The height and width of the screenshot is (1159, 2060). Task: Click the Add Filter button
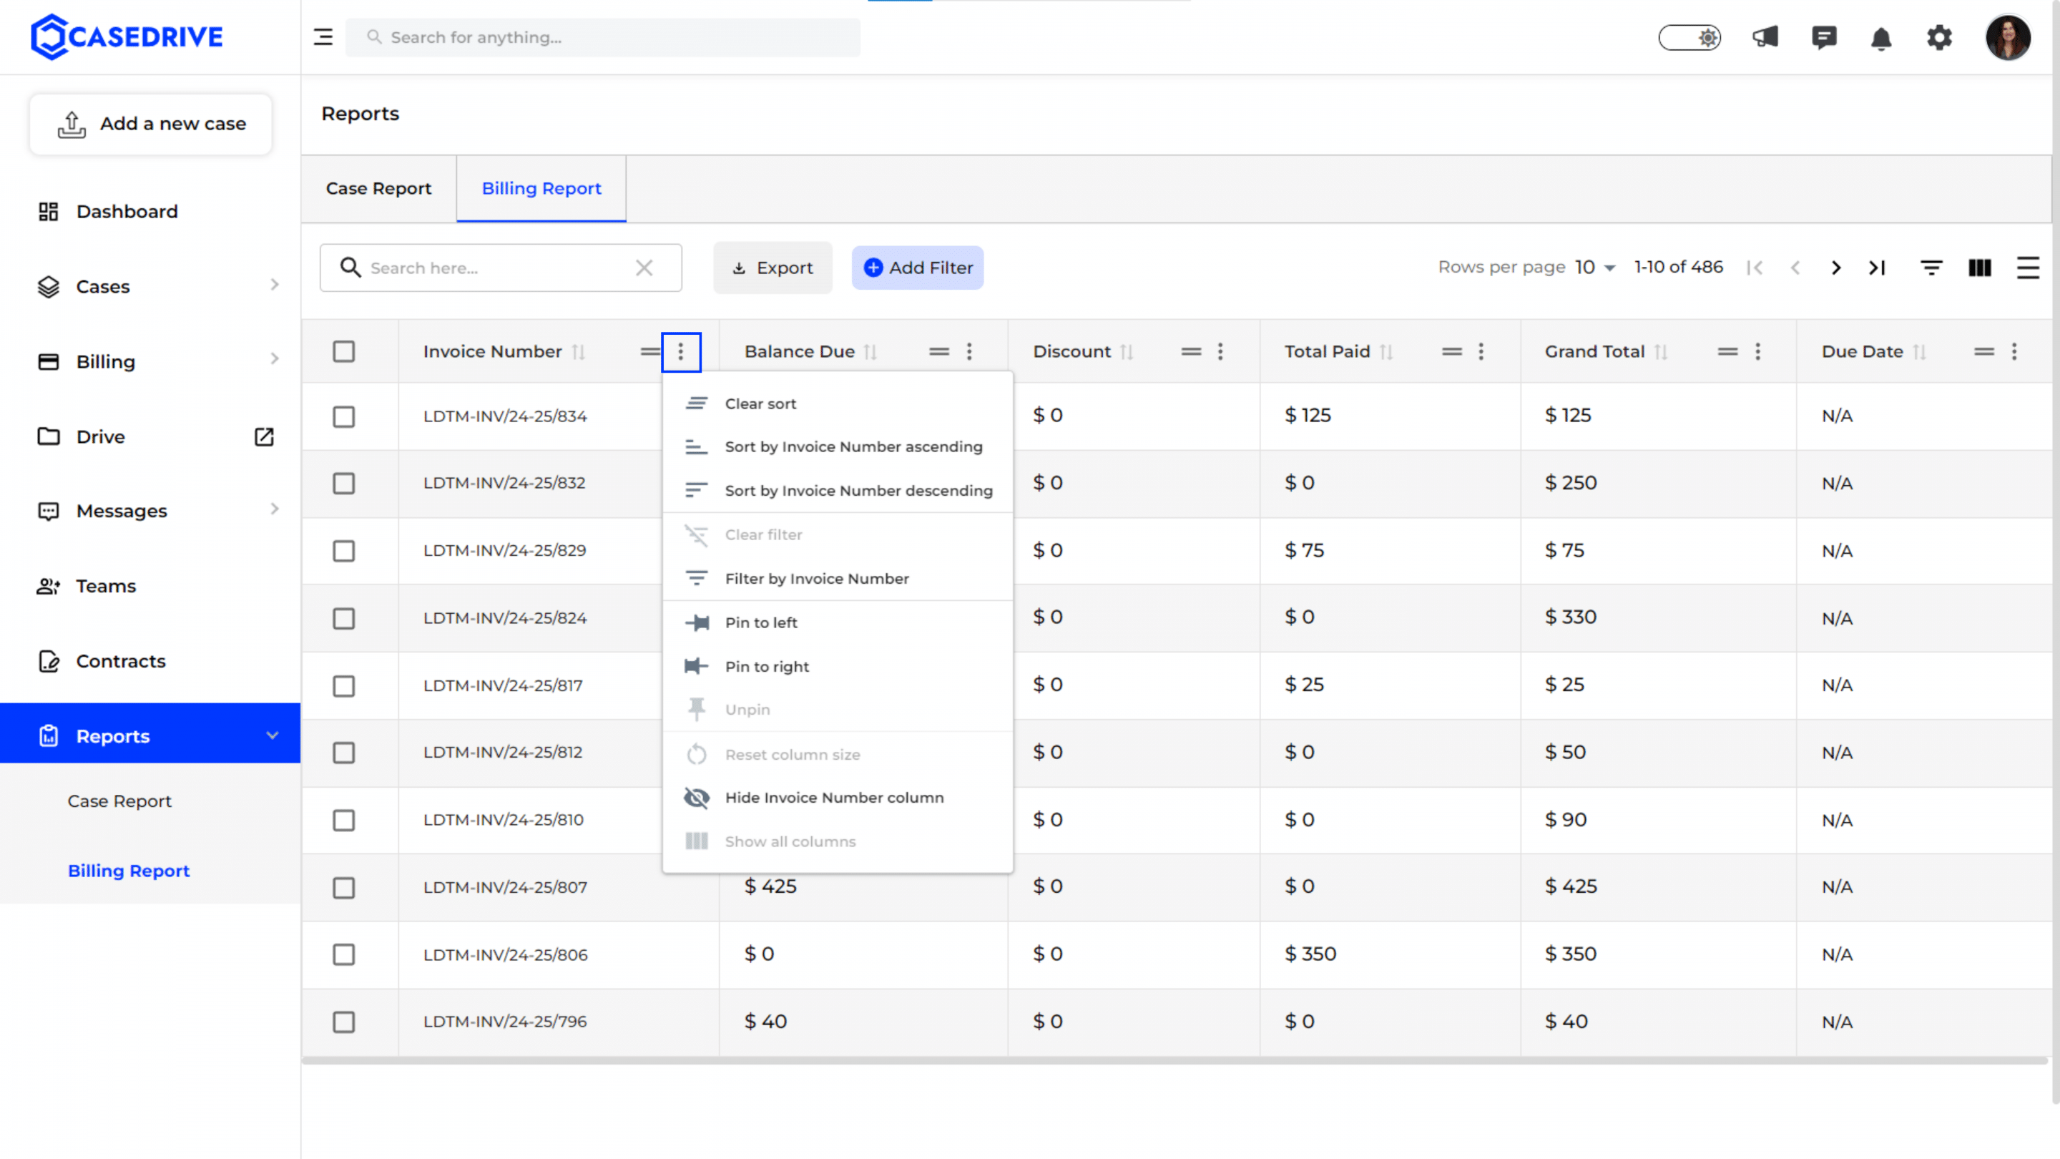click(917, 268)
